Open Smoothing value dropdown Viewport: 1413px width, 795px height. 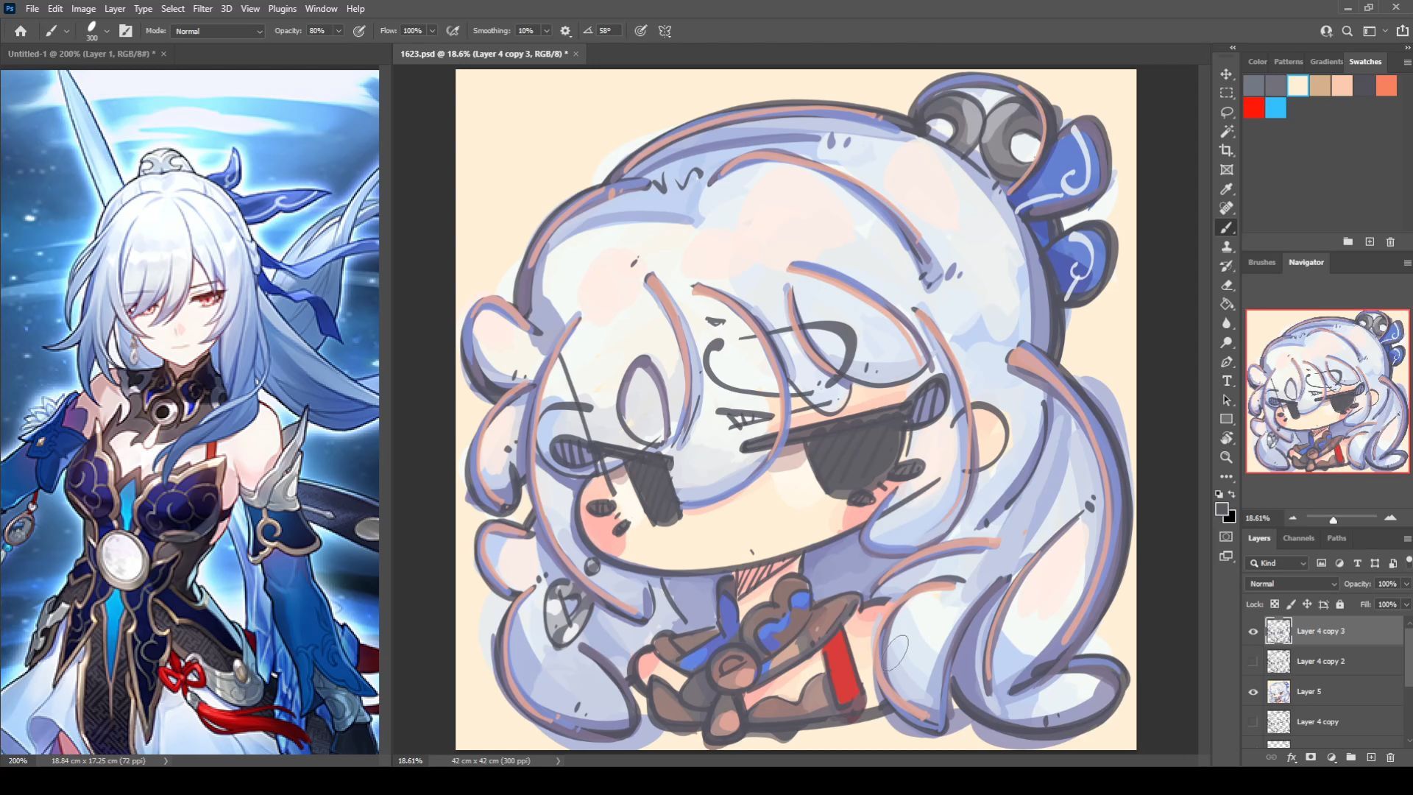[x=546, y=31]
